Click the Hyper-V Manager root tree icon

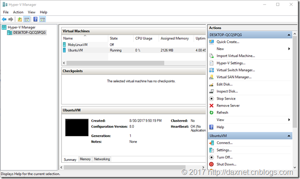[4, 27]
